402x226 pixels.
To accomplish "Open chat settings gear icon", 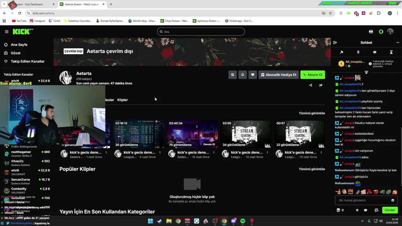I will [357, 210].
